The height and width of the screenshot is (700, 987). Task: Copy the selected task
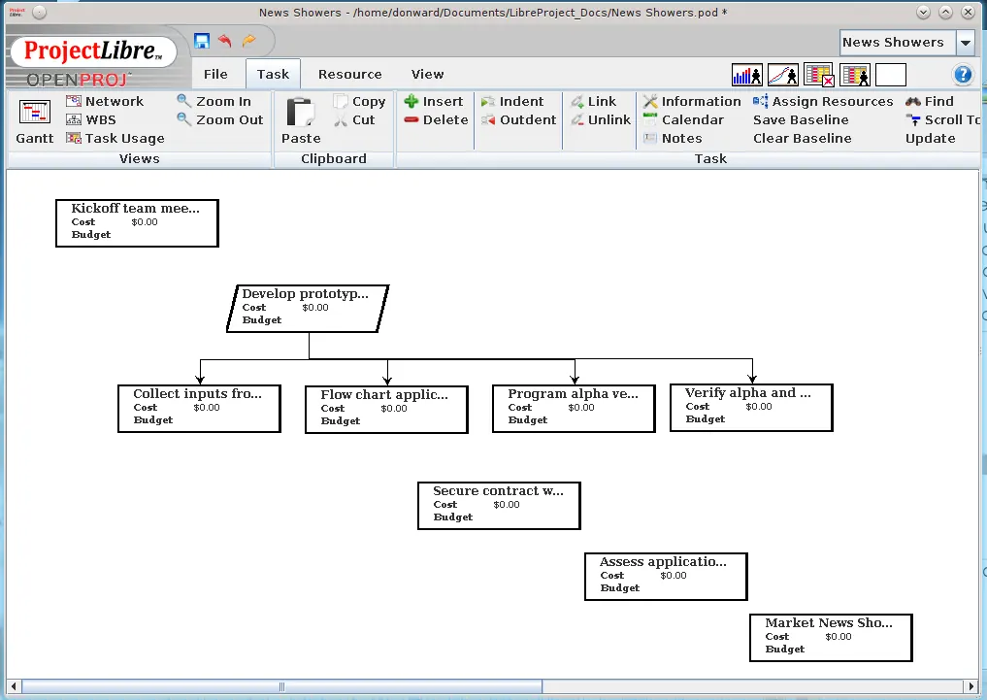tap(359, 101)
